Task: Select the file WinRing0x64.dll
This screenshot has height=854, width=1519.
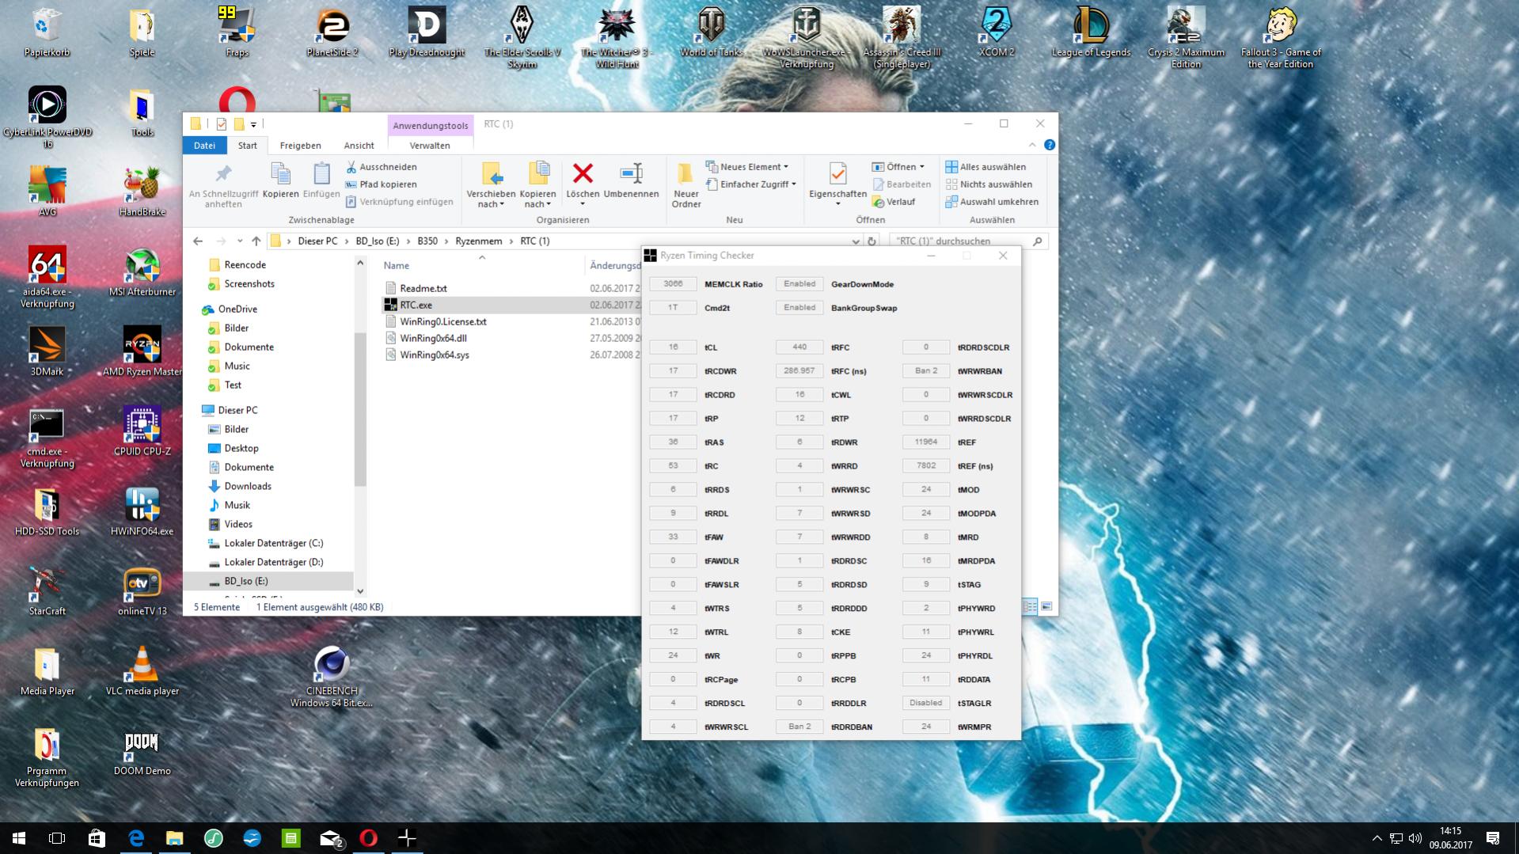Action: pyautogui.click(x=433, y=338)
